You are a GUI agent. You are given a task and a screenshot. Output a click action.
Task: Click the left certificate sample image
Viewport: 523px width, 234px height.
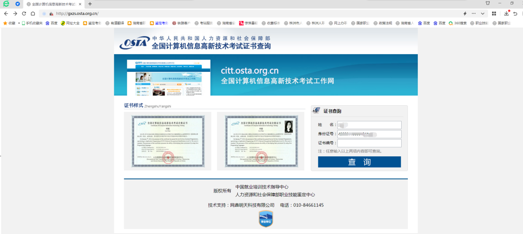167,141
